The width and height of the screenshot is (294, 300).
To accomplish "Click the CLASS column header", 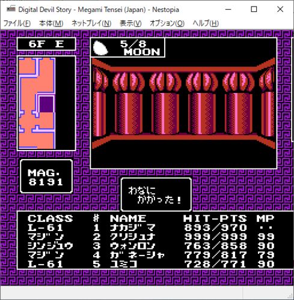I will pos(51,218).
